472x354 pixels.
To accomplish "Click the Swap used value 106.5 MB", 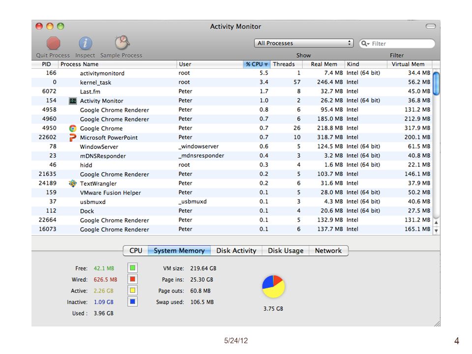I will pyautogui.click(x=202, y=302).
